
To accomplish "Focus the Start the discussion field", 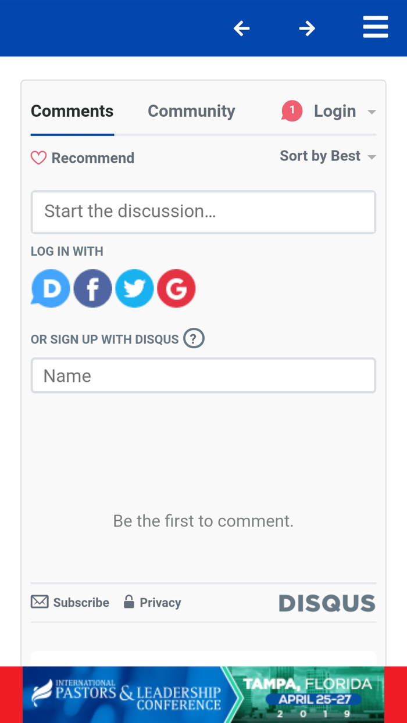I will [x=203, y=212].
